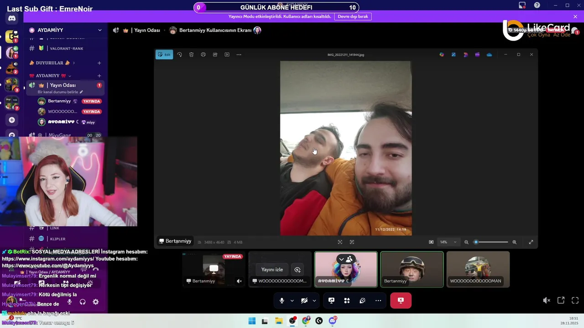
Task: Enter fullscreen in Photos viewer
Action: [x=531, y=242]
